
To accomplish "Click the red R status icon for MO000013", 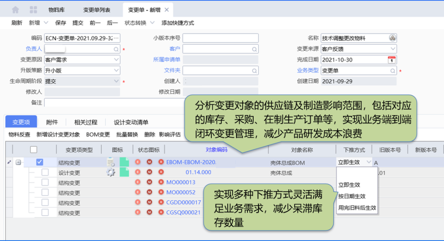I will 161,182.
